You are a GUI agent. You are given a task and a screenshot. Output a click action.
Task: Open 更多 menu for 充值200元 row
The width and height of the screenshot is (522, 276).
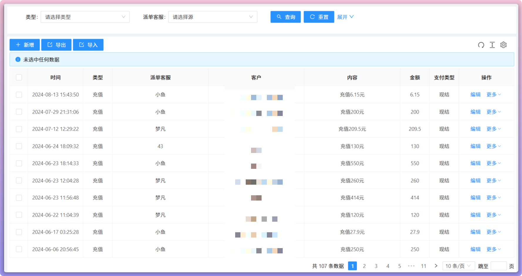pos(494,112)
